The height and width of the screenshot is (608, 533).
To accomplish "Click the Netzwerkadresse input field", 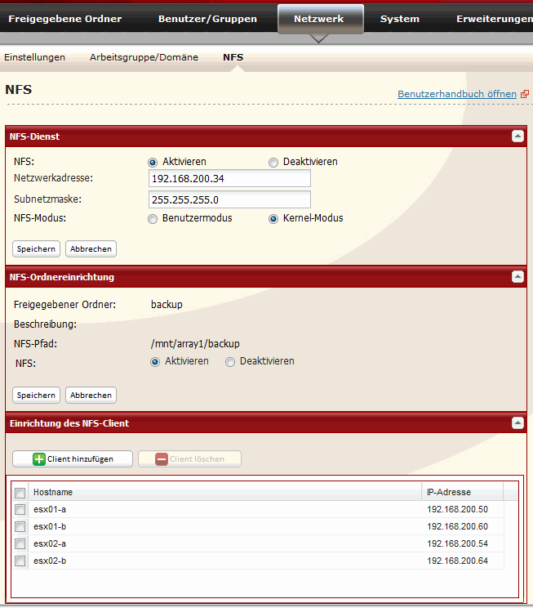I will pyautogui.click(x=229, y=179).
